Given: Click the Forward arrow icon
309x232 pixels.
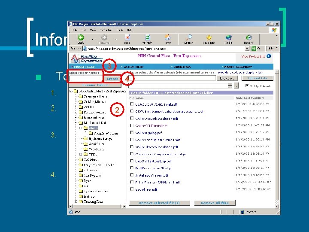Looking at the screenshot, I should pos(104,37).
